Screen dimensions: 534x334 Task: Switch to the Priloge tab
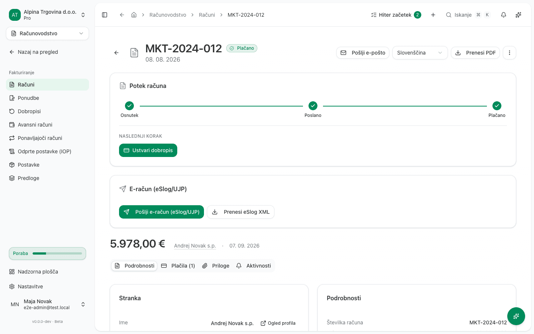(216, 266)
